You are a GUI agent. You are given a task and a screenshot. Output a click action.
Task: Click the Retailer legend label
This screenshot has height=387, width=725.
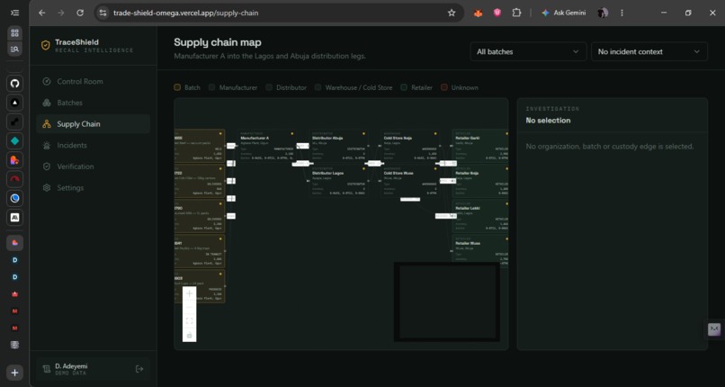422,87
